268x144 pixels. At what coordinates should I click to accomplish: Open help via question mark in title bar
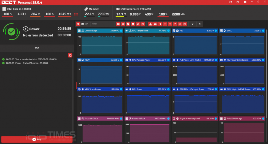[x=238, y=2]
